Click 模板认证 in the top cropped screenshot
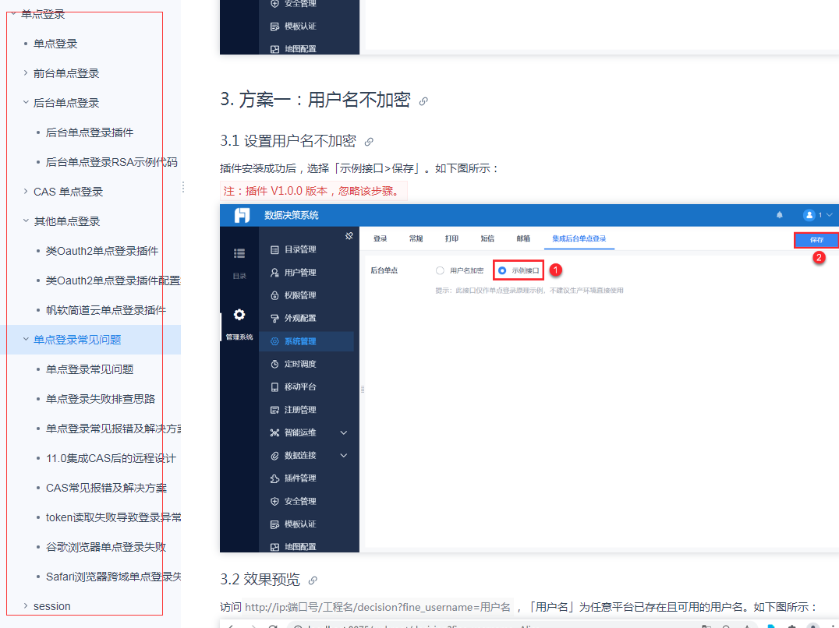Viewport: 839px width, 628px height. (x=293, y=26)
